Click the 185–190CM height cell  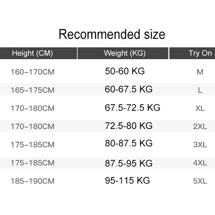pos(33,181)
